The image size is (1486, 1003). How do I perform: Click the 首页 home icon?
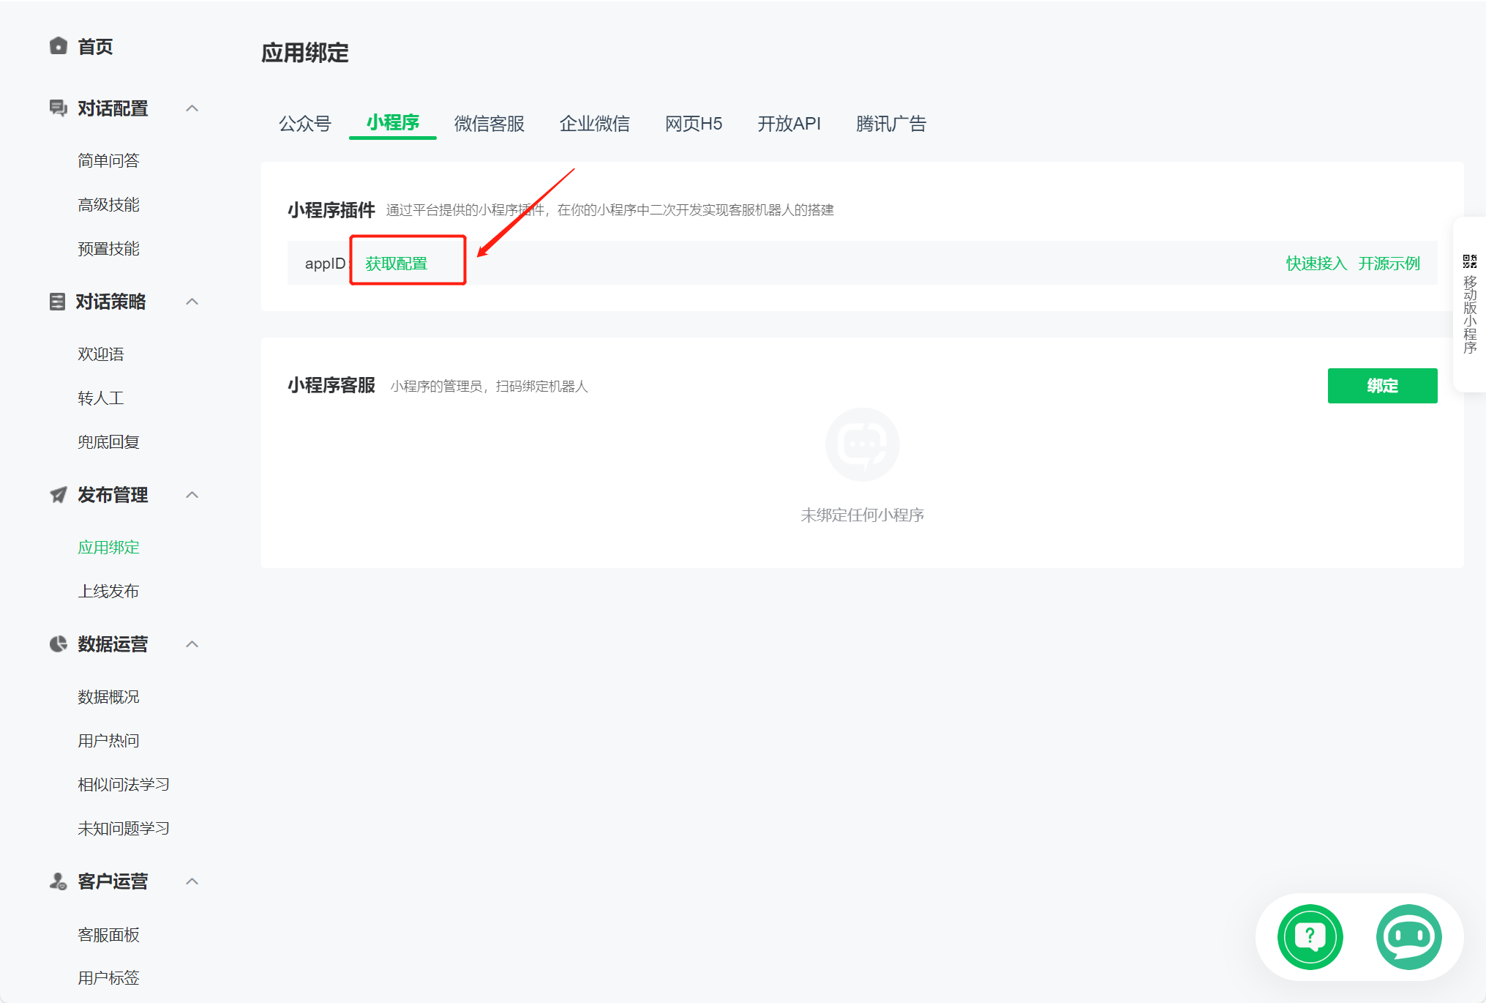coord(59,46)
